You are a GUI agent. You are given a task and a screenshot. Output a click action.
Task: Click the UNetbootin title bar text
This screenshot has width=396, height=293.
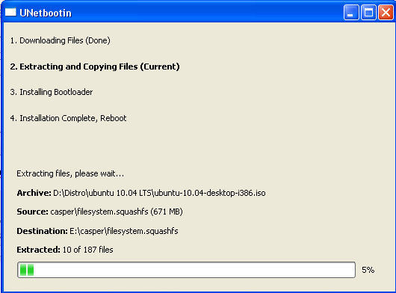click(46, 13)
